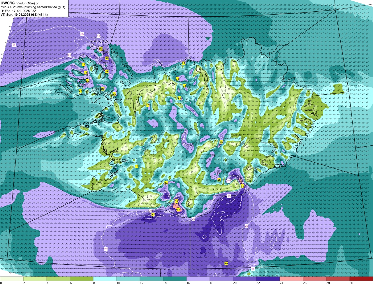373x285 pixels.
Task: Click the line "hviður > 25 m/s (hvítt) og hámarkshviða (gult)"
Action: coord(34,7)
